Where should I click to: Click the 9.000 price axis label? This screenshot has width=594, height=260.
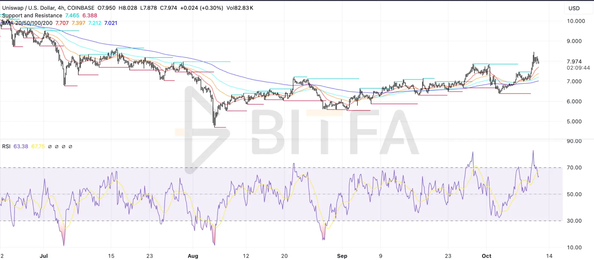click(x=574, y=41)
